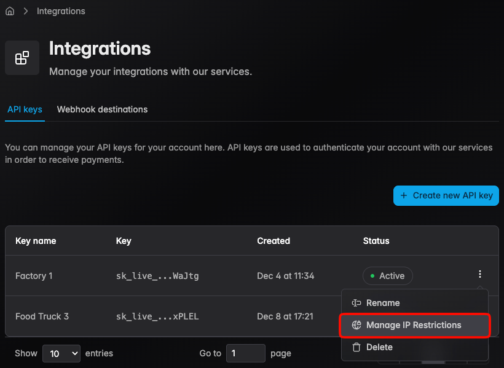504x368 pixels.
Task: Select Delete from the context menu
Action: 379,347
